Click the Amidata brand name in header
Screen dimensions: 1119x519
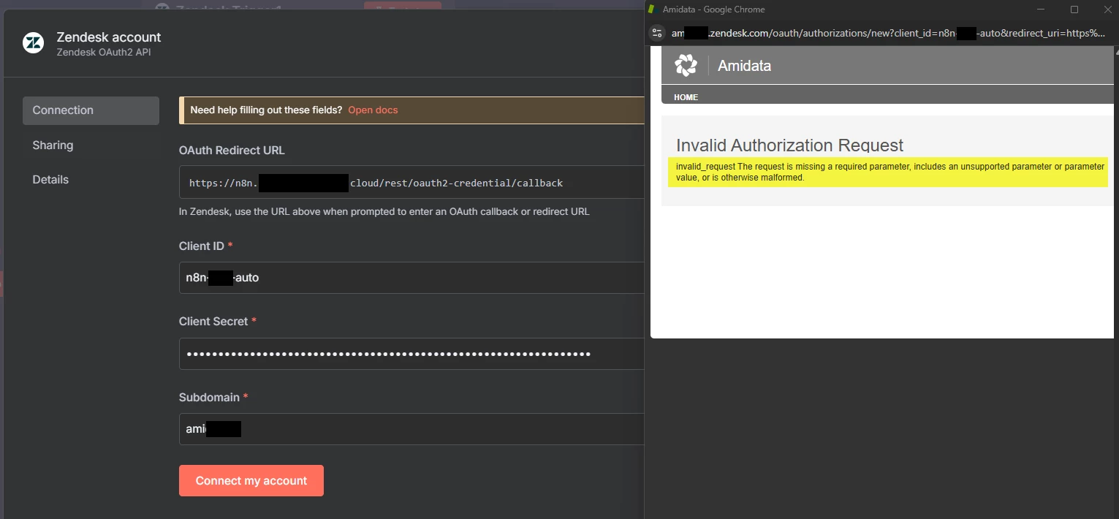(x=744, y=66)
